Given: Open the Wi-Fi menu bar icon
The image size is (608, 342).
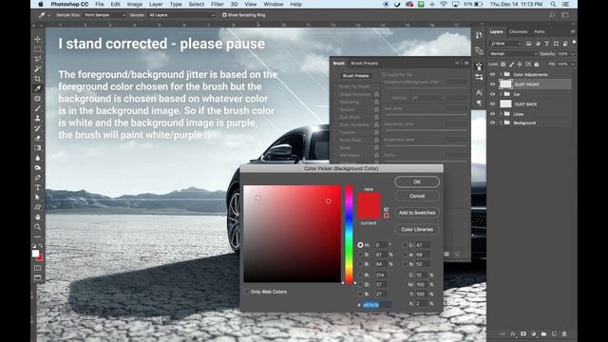Looking at the screenshot, I should coord(444,4).
